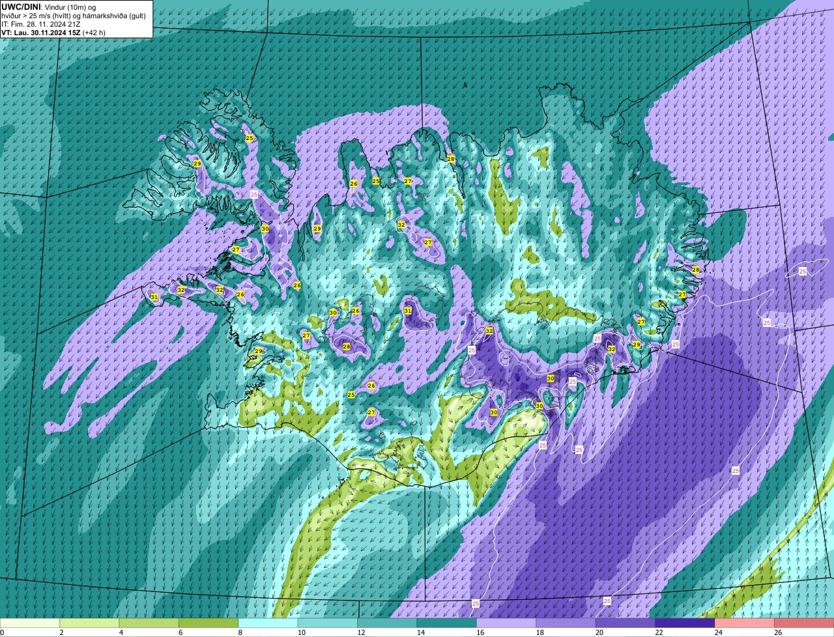Click the legend tick label "2"
The height and width of the screenshot is (637, 834).
pos(61,632)
